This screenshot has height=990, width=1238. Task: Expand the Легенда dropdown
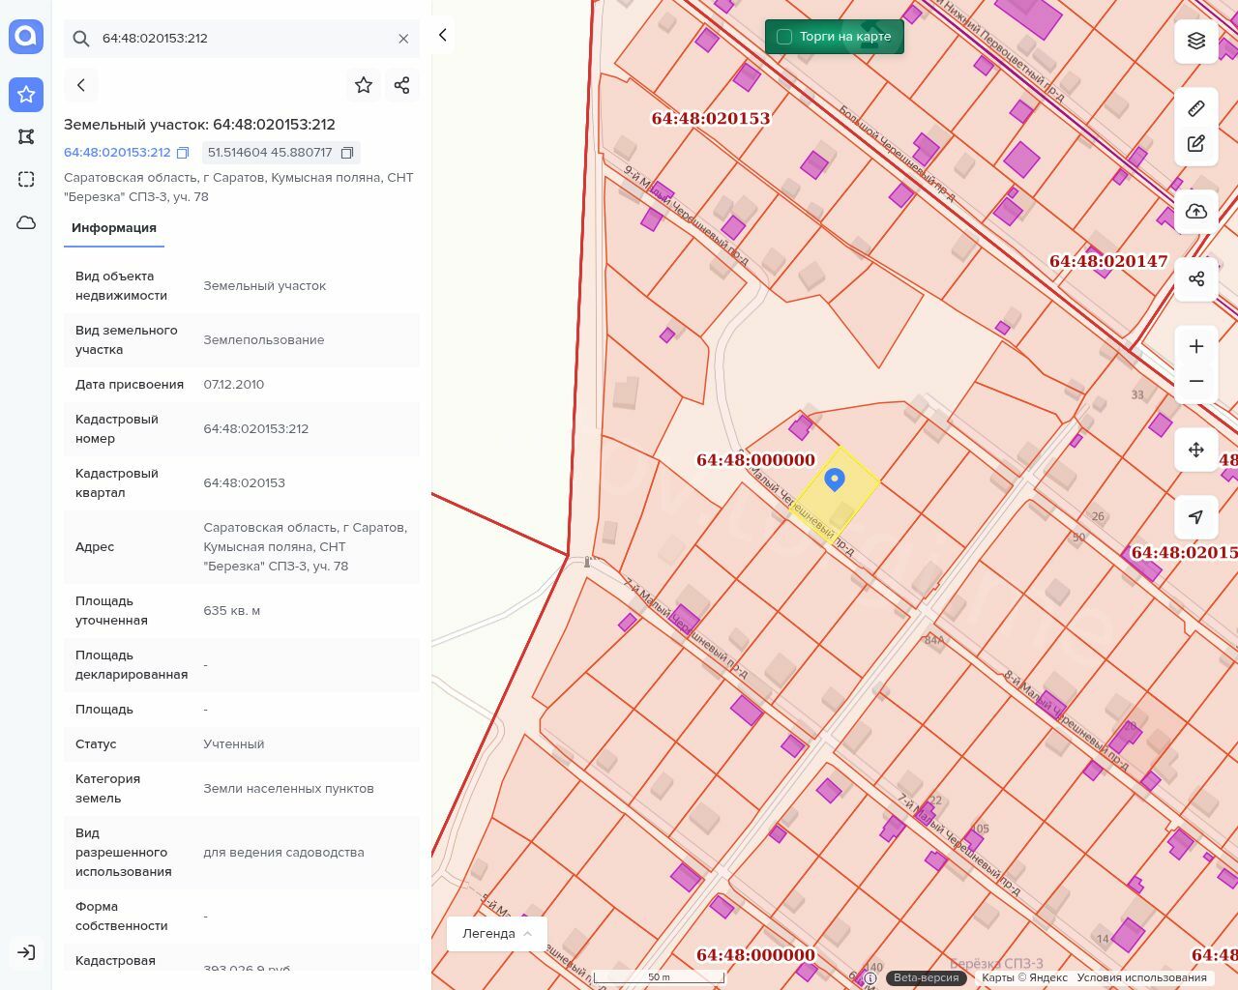click(x=497, y=933)
